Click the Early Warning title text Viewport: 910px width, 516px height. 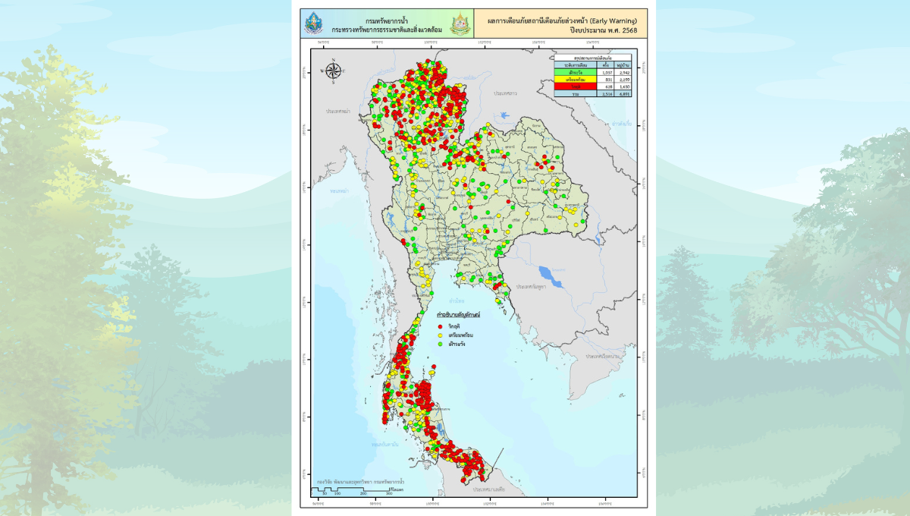point(561,20)
